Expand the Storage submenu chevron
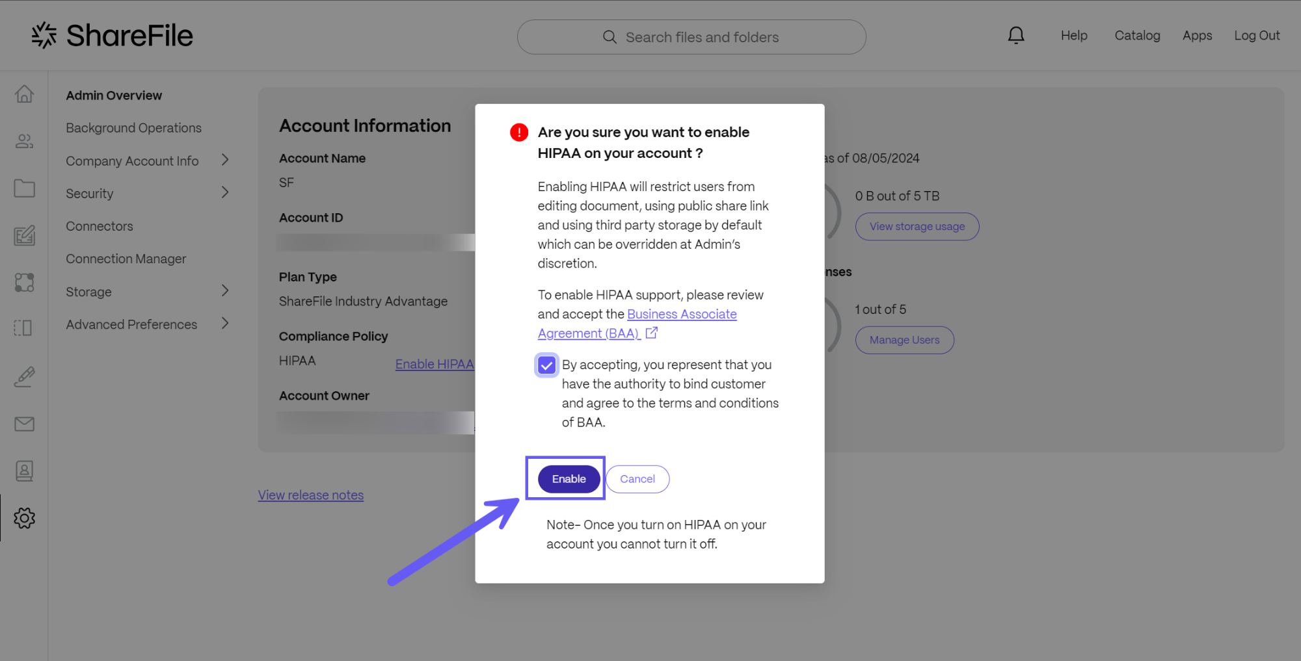 pos(225,291)
